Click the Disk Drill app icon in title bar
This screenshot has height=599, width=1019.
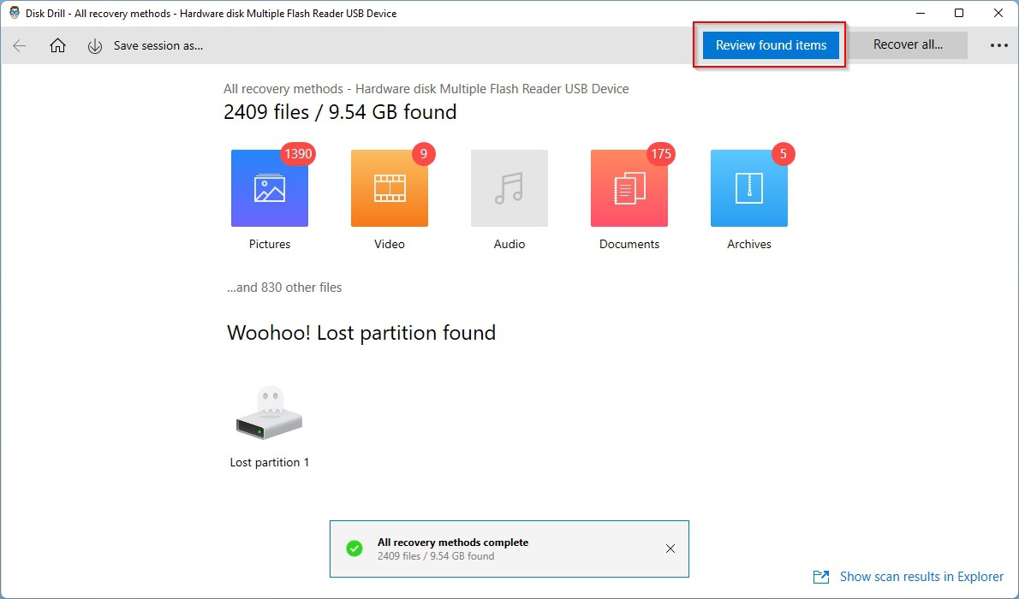click(x=15, y=13)
